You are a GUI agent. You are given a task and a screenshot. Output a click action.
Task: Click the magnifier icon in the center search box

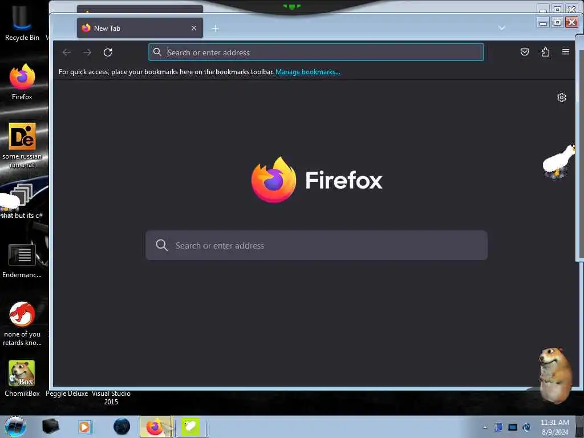tap(162, 245)
